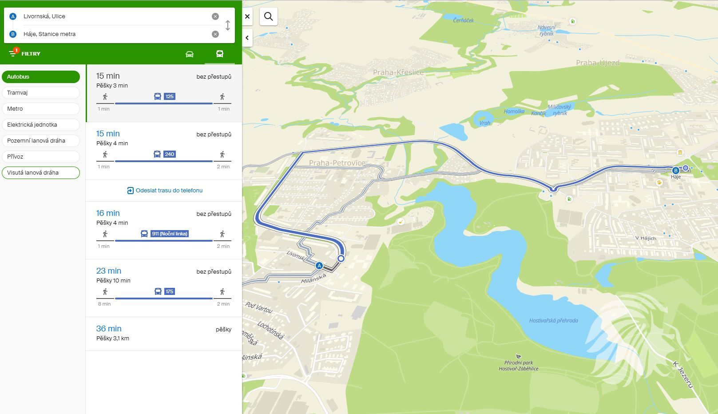Switch to car route mode
The height and width of the screenshot is (414, 718).
pos(190,54)
